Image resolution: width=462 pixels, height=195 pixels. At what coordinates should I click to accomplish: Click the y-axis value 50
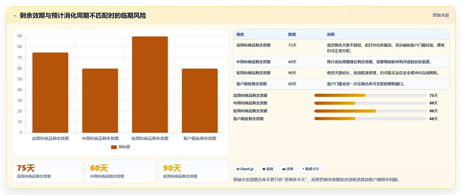tap(20, 79)
